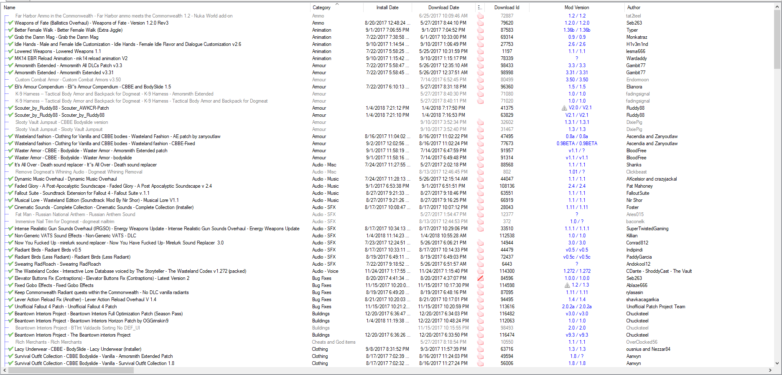Open the 2.0.2a / 2.0.2a version link
The width and height of the screenshot is (782, 375).
click(577, 307)
